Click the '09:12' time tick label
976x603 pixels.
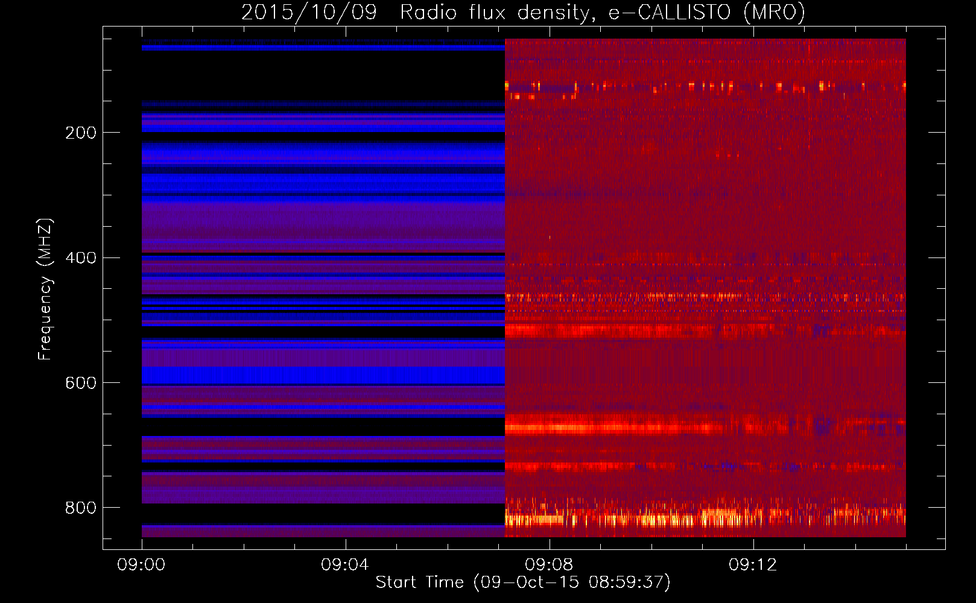pos(753,565)
